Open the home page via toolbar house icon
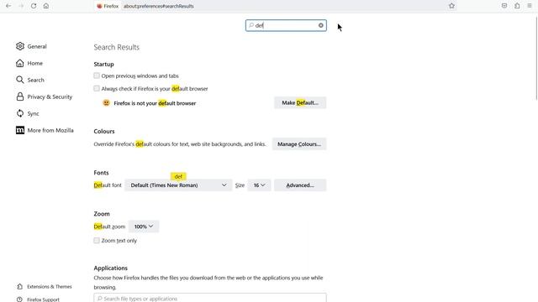Viewport: 538px width, 302px height. 46,6
